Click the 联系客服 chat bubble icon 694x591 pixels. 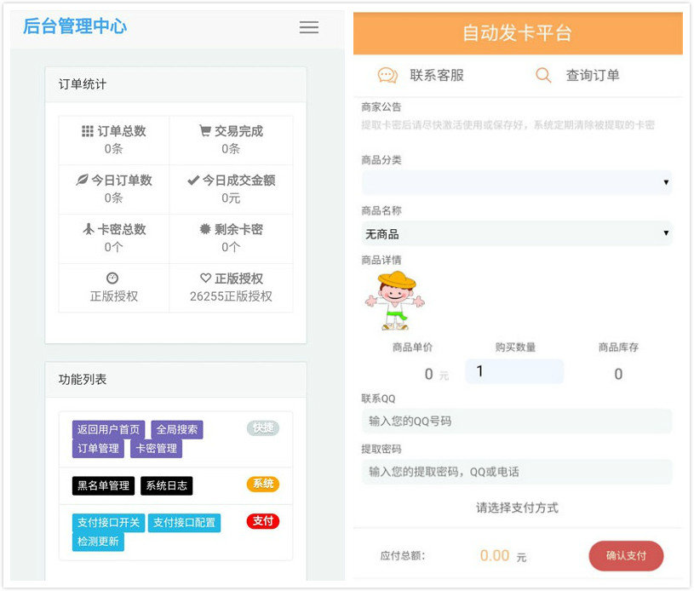[x=387, y=75]
